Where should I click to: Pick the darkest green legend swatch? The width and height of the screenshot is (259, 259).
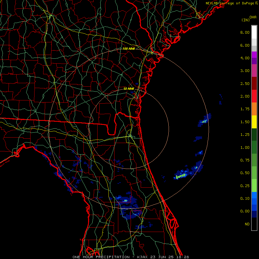coord(254,135)
